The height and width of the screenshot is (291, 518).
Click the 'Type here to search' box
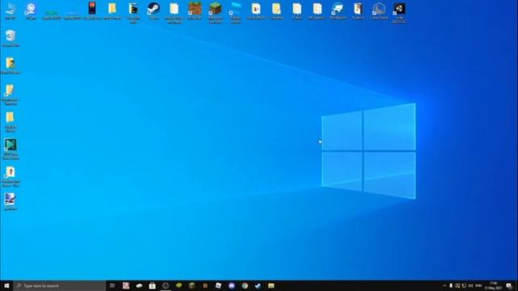point(59,285)
